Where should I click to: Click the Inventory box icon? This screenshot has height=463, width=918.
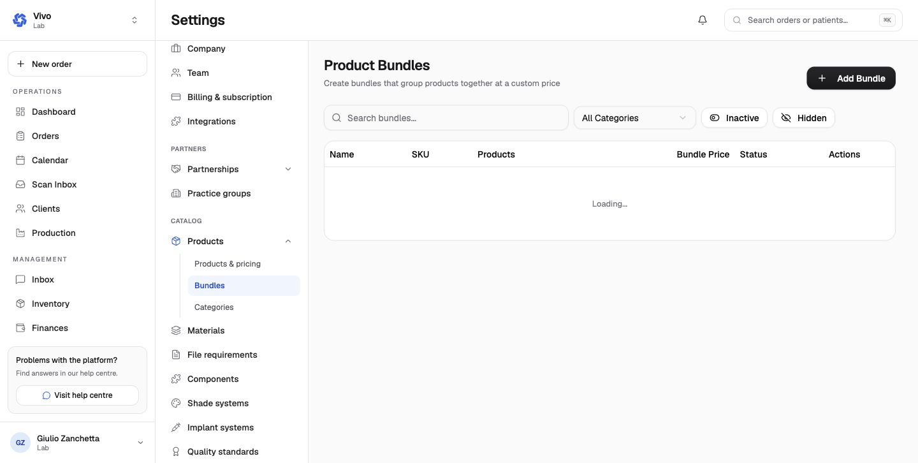(x=20, y=304)
